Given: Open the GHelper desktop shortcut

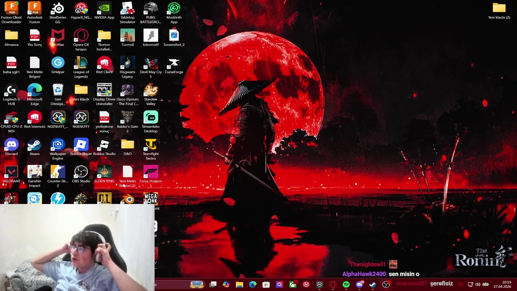Looking at the screenshot, I should click(x=58, y=65).
